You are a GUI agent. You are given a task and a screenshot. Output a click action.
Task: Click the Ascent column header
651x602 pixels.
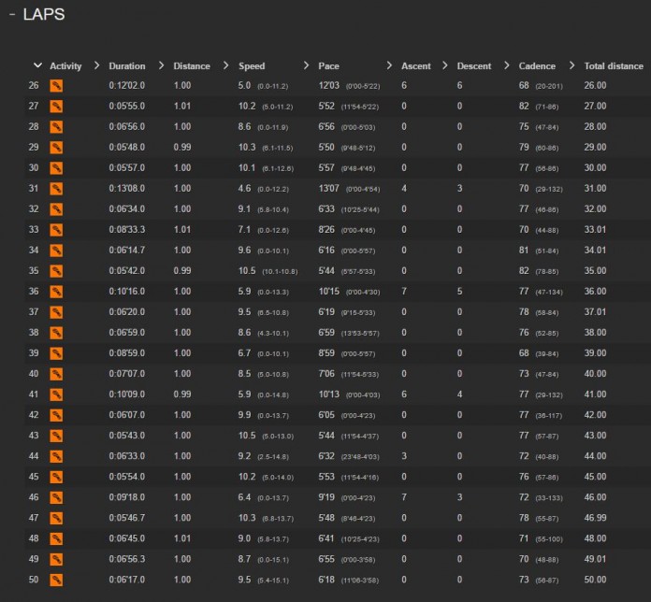(x=415, y=66)
